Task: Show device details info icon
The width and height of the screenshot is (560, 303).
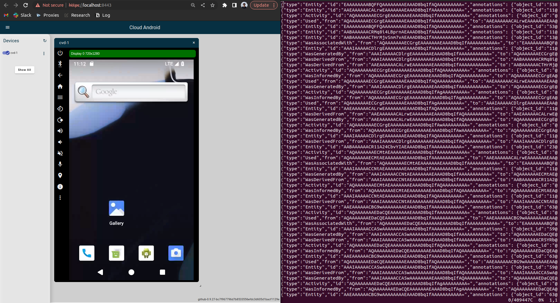Action: pyautogui.click(x=60, y=187)
